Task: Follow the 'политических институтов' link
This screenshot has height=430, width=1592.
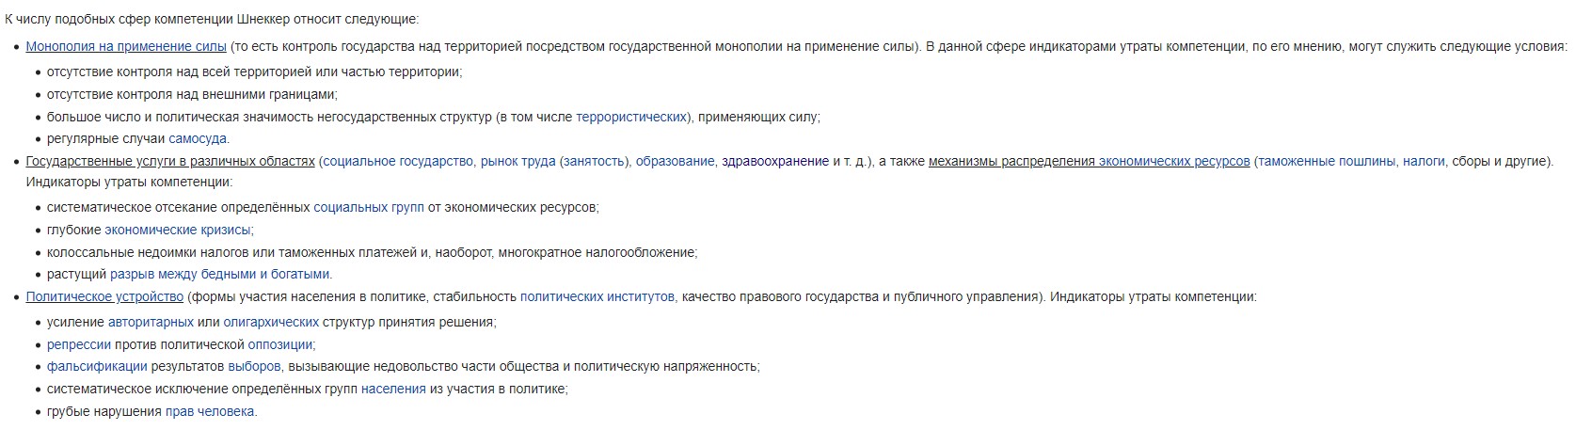Action: coord(597,296)
